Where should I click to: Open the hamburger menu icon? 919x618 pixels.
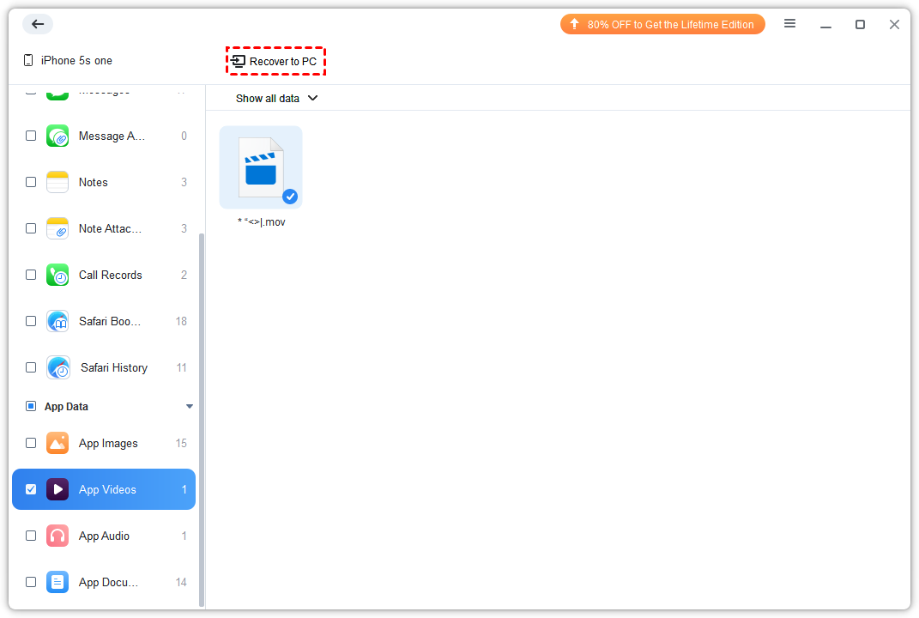click(789, 24)
